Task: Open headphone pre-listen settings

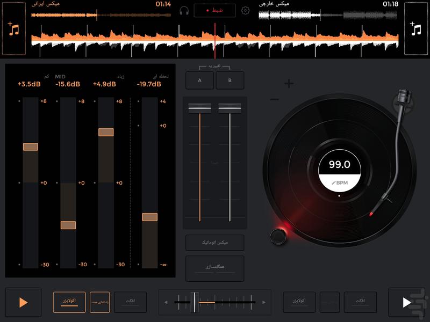Action: pos(184,11)
